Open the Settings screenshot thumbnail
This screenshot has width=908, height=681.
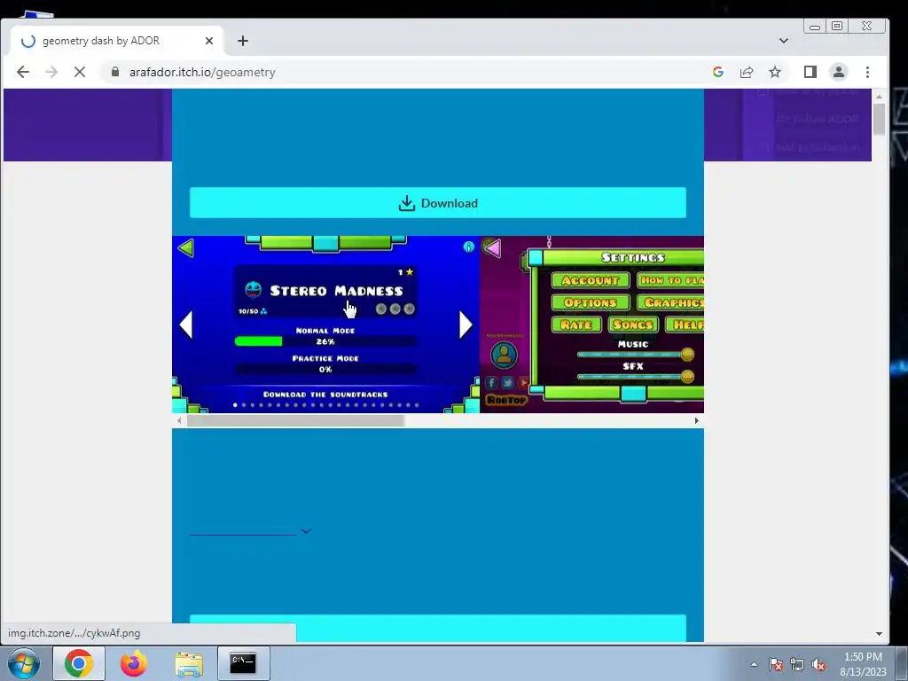click(x=591, y=325)
